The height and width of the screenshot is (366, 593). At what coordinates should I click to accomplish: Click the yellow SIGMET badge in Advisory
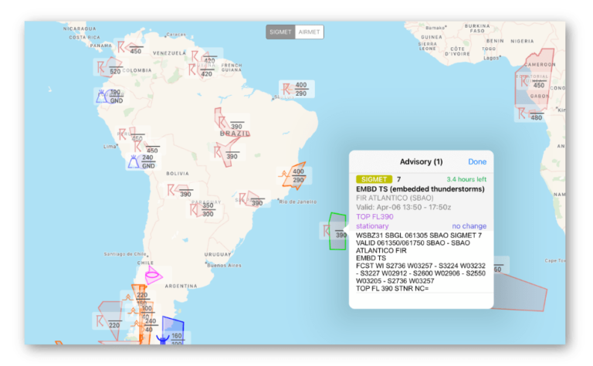tap(374, 179)
